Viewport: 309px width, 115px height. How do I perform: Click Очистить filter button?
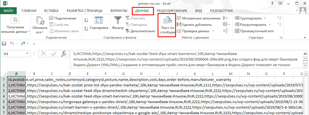click(x=135, y=18)
